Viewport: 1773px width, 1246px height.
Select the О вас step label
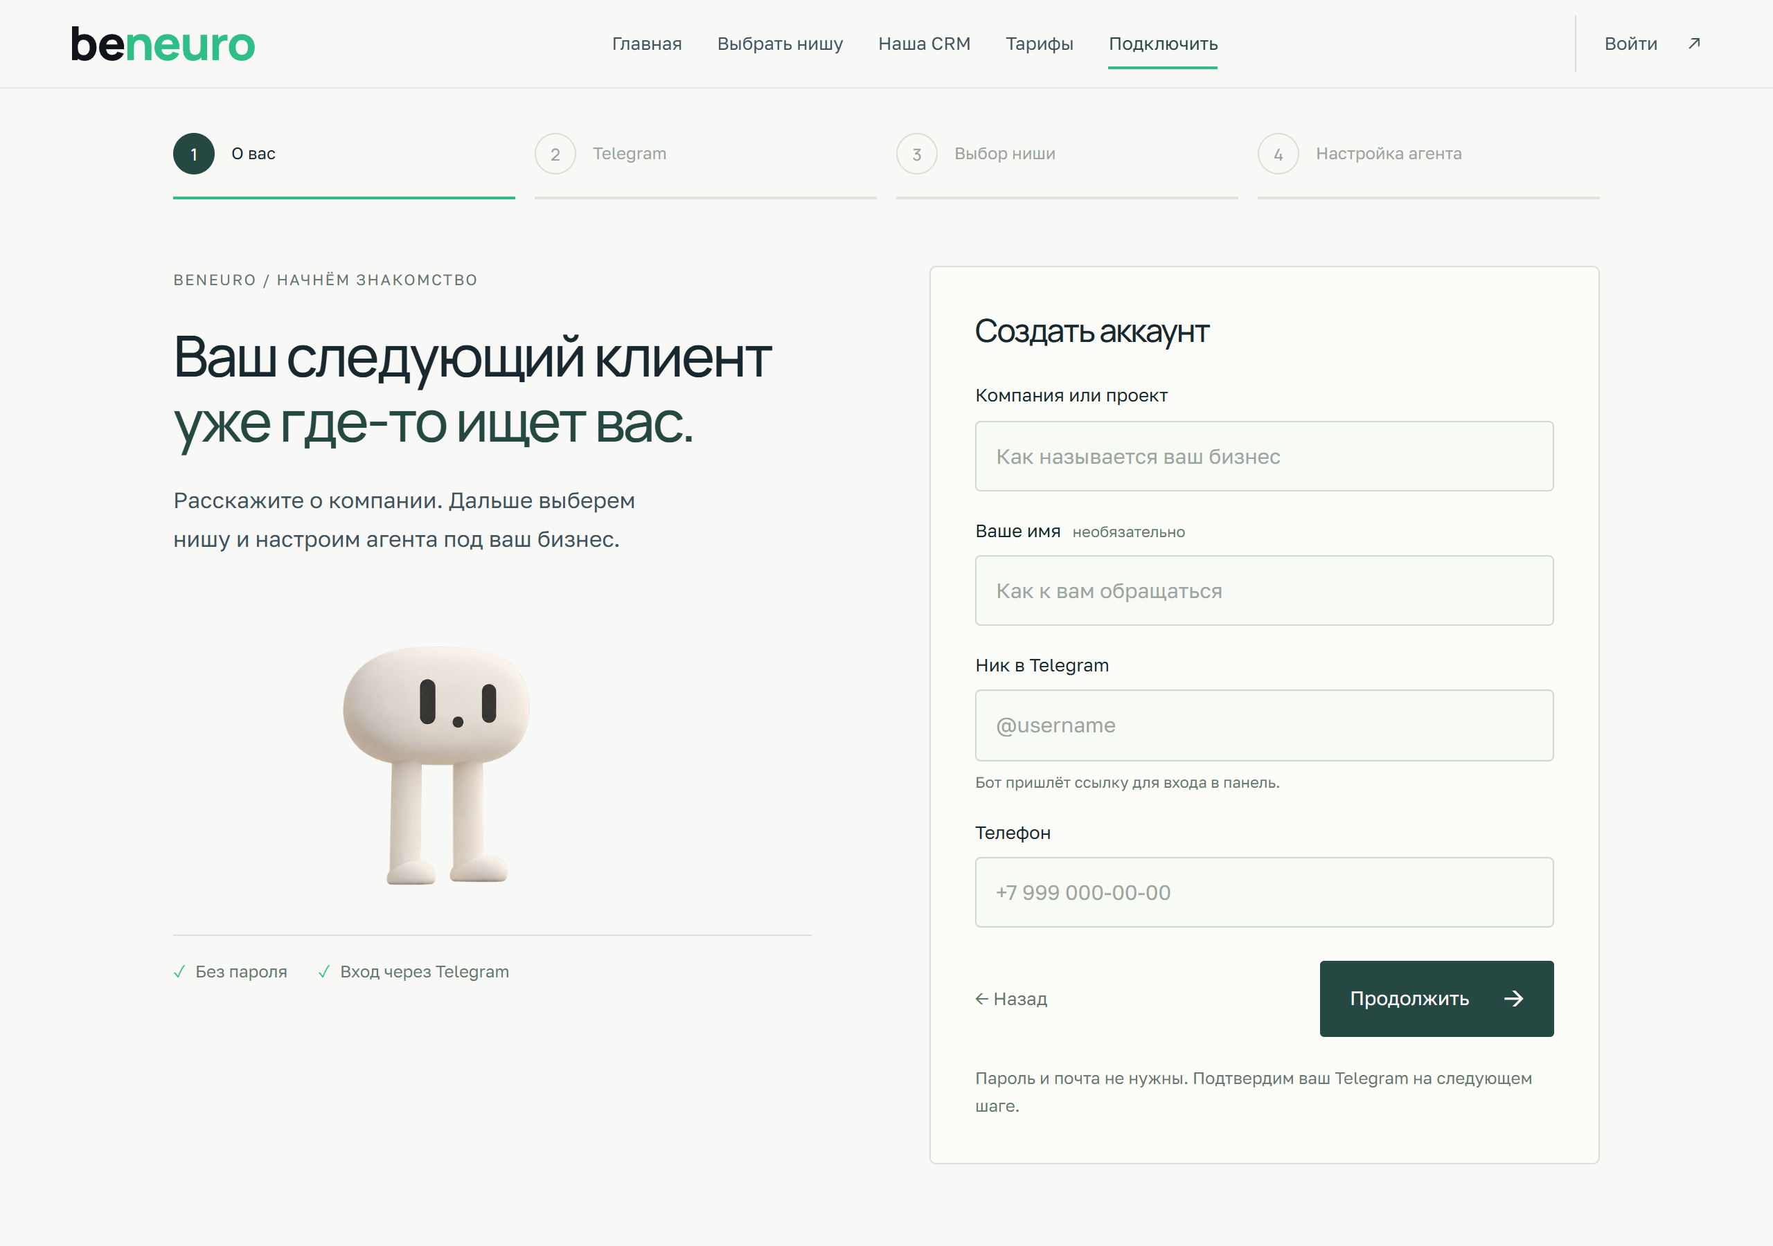[x=253, y=154]
